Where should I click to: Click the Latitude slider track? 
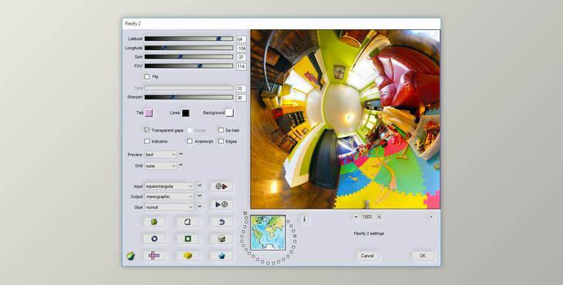(x=189, y=39)
